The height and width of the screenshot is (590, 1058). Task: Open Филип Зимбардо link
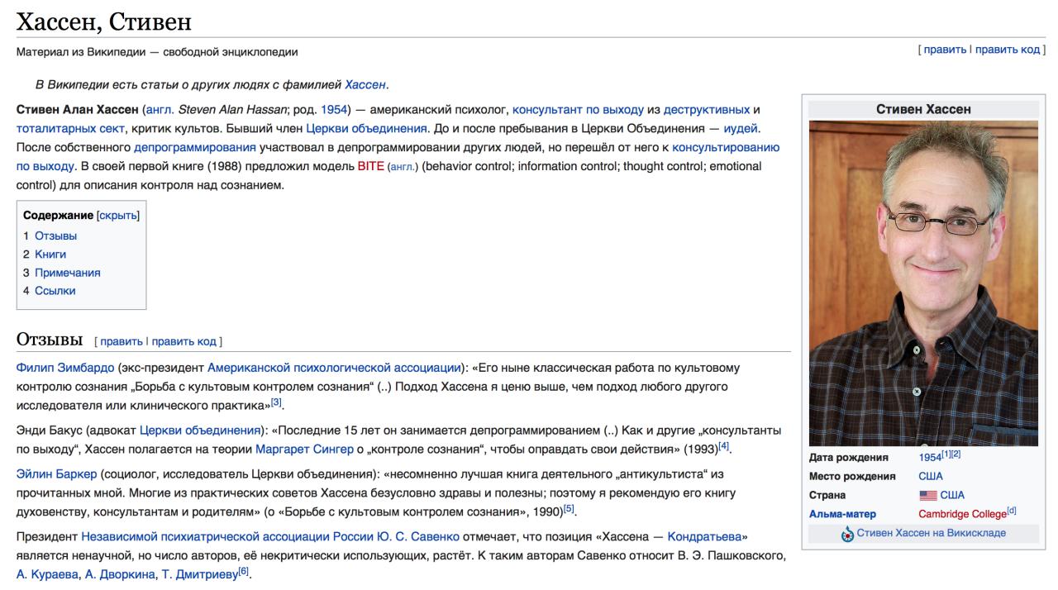point(65,368)
